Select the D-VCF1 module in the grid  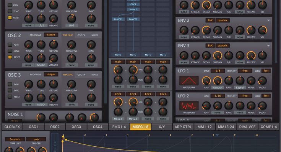pos(118,19)
